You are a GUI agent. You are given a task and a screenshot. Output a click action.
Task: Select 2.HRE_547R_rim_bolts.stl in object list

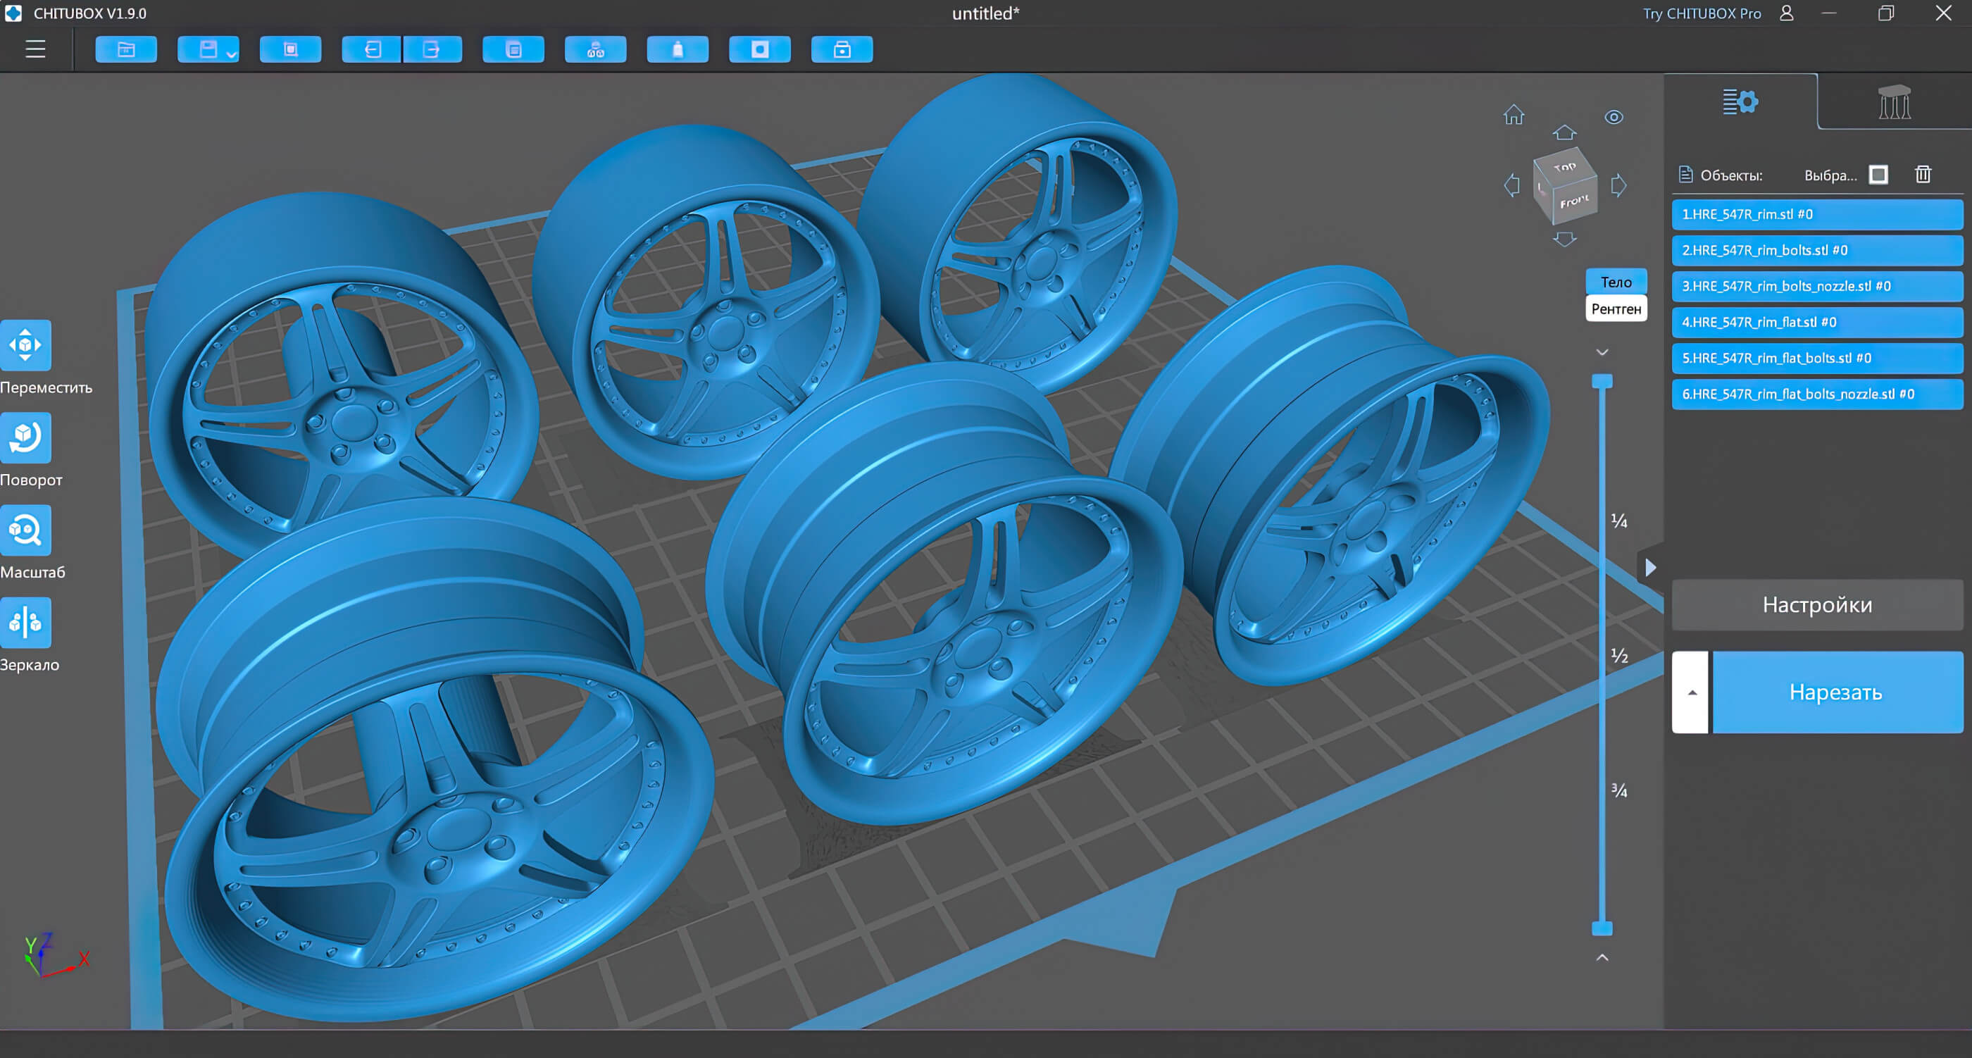[x=1817, y=250]
